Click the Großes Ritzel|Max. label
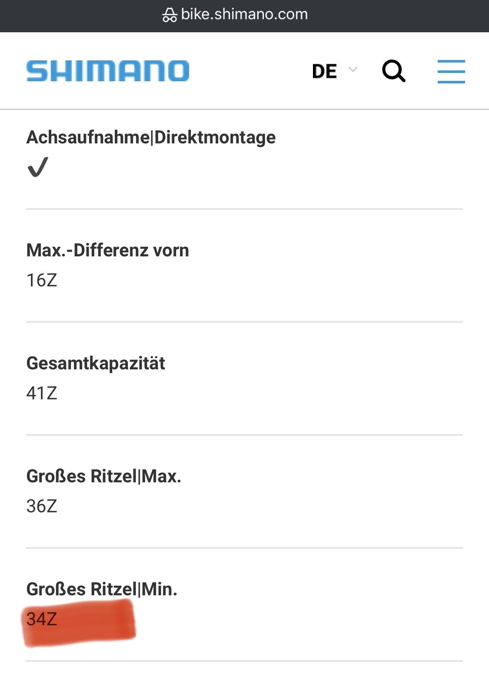The width and height of the screenshot is (489, 687). tap(103, 476)
